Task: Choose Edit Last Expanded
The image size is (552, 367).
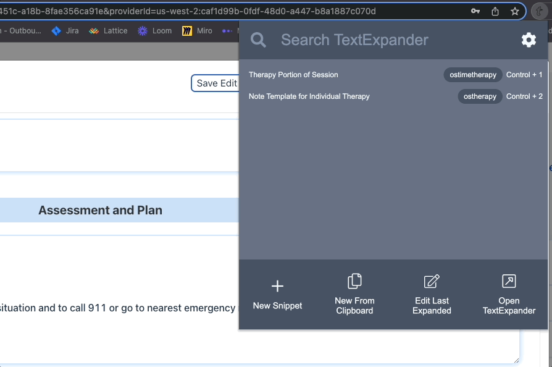Action: [x=432, y=295]
